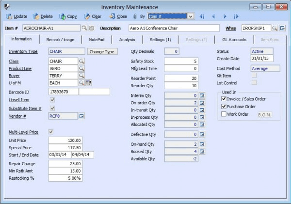Click the Restocking % field
291x204 pixels.
click(x=65, y=178)
